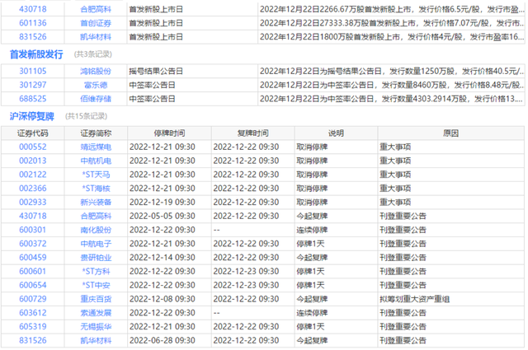Viewport: 528px width, 350px height.
Task: Open stock code 301105 link
Action: (x=33, y=72)
